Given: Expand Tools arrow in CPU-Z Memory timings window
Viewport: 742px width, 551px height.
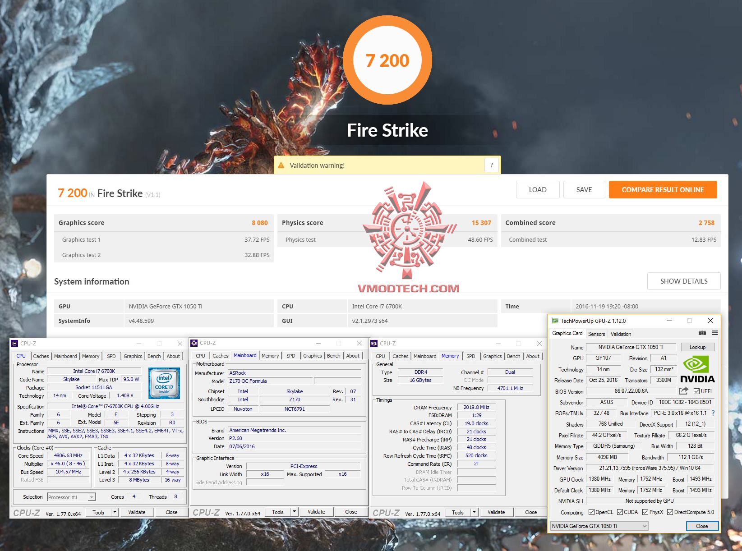Looking at the screenshot, I should 474,512.
